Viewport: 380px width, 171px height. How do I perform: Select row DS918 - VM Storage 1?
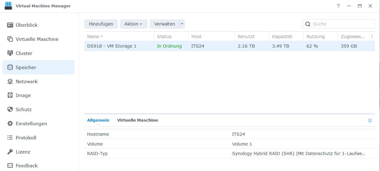click(x=229, y=46)
